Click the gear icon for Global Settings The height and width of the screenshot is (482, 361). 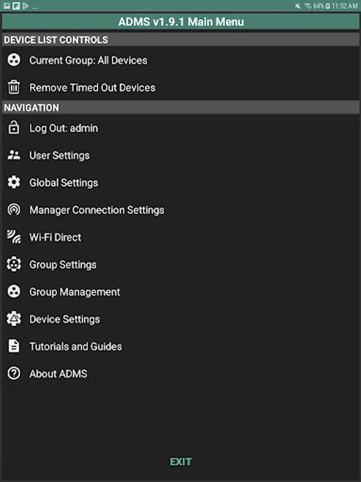click(x=14, y=183)
